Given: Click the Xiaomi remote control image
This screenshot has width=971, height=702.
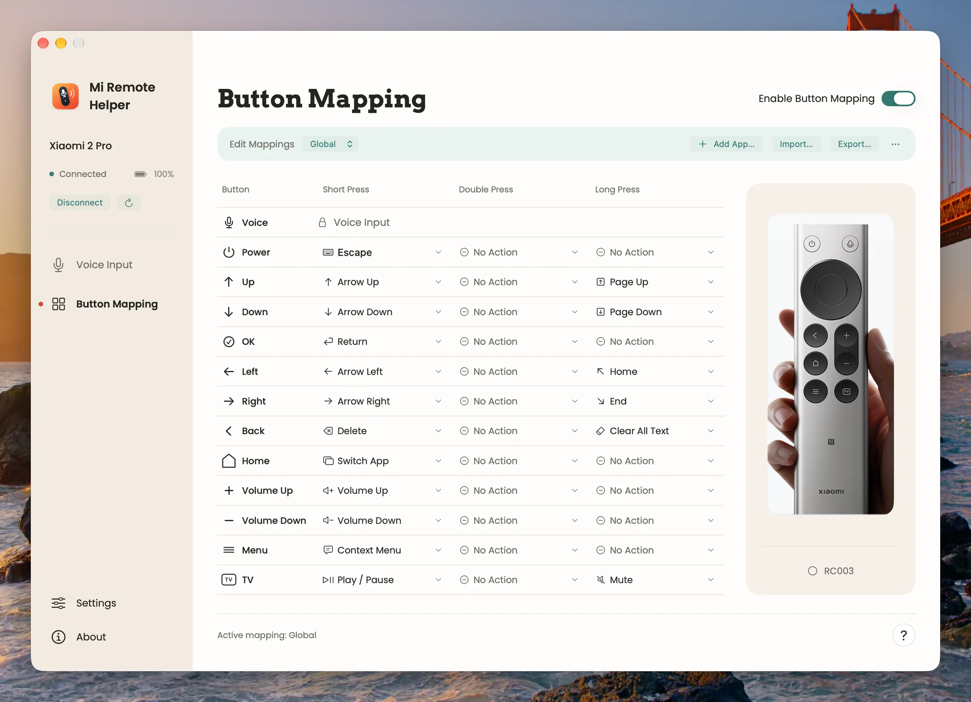Looking at the screenshot, I should coord(830,365).
